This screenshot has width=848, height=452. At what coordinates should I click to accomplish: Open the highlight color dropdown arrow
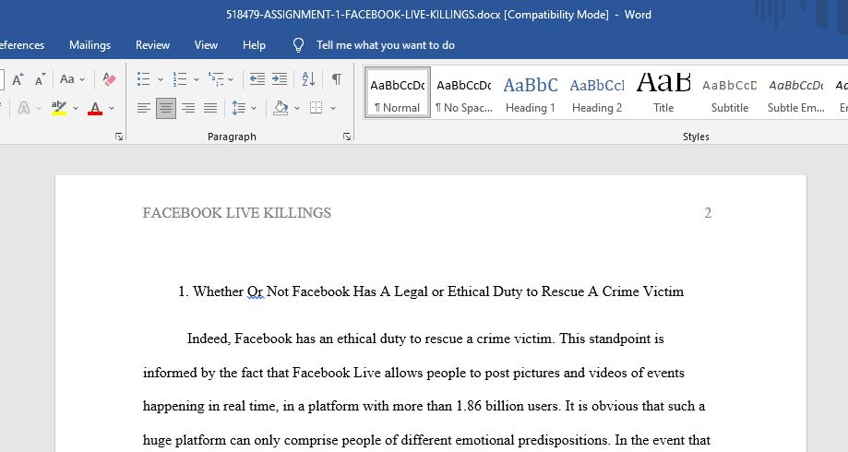[75, 108]
